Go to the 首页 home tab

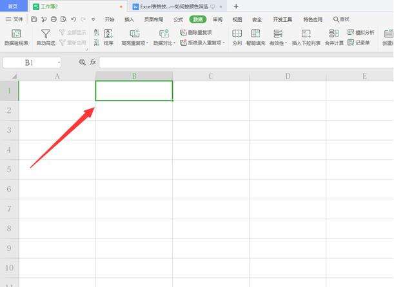coord(13,6)
